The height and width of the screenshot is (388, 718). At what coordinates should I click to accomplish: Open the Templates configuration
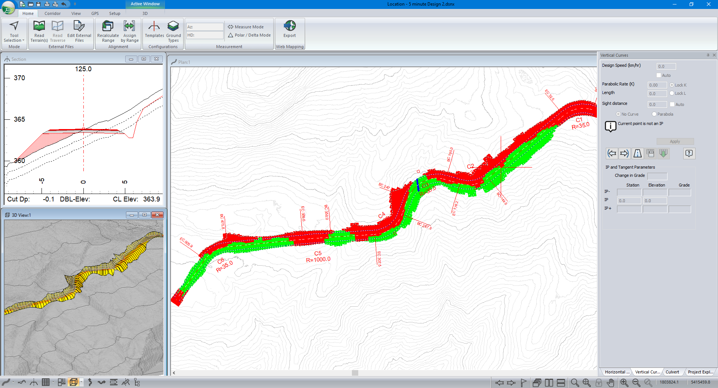[154, 26]
